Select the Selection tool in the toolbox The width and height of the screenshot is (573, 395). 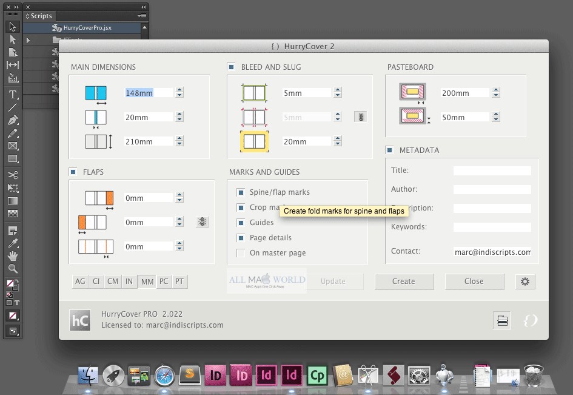point(12,26)
